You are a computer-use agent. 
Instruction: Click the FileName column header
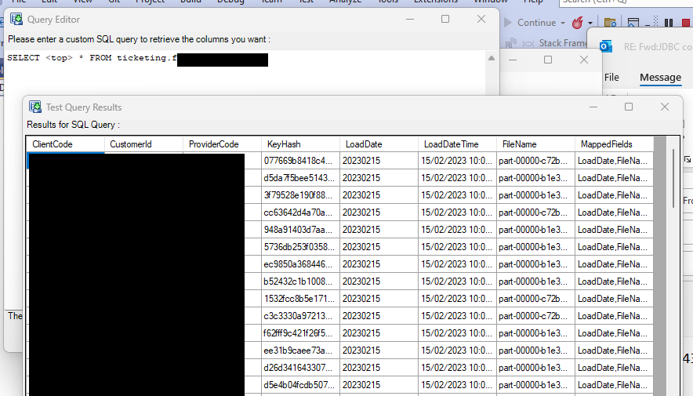tap(535, 144)
